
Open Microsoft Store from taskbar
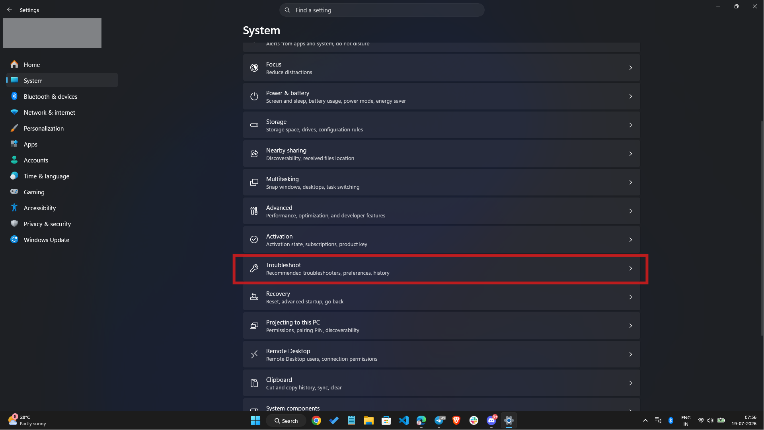click(x=386, y=420)
